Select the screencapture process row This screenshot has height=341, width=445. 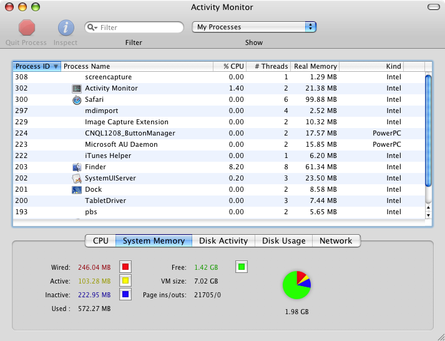point(219,77)
